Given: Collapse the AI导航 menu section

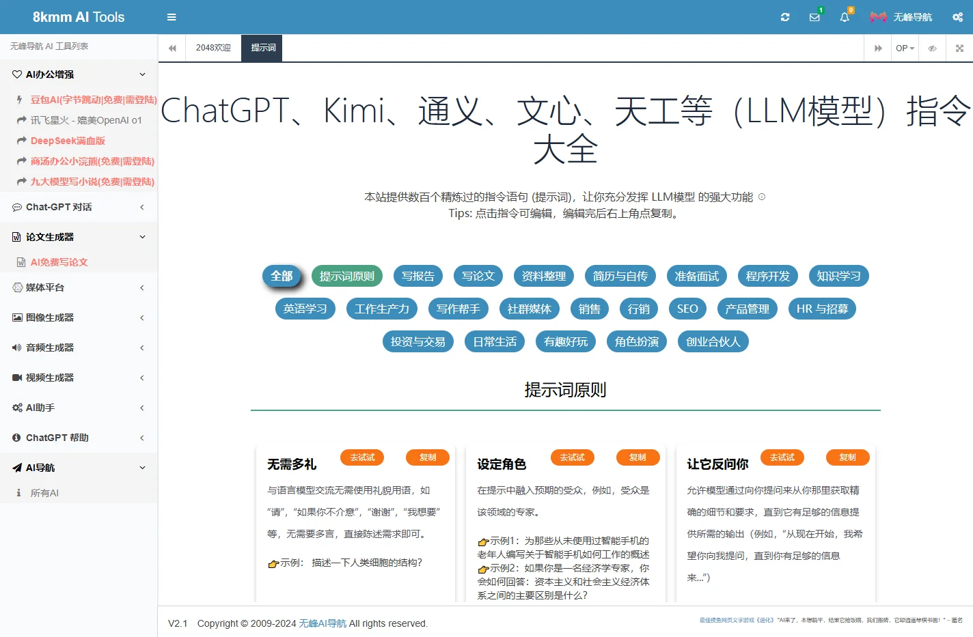Looking at the screenshot, I should pos(79,468).
